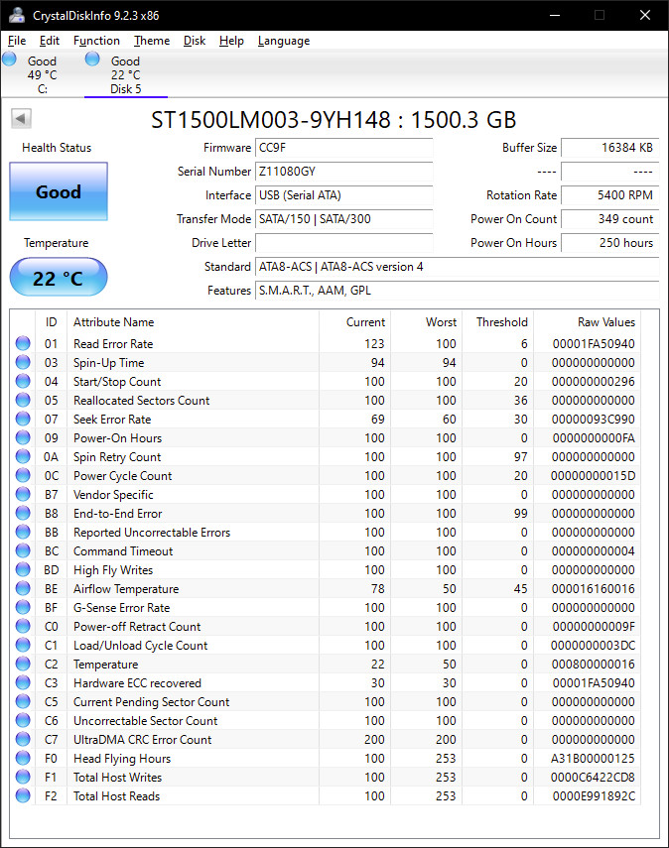
Task: Click status orb for Total Host Writes
Action: 23,777
